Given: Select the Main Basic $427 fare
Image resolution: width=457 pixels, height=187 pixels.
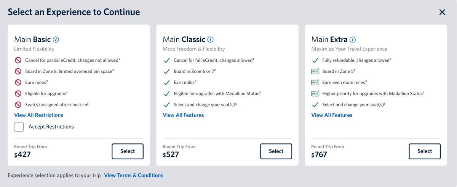Looking at the screenshot, I should coord(128,151).
